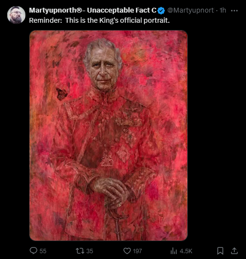
Task: Open the bearded man's profile avatar
Action: [x=16, y=15]
